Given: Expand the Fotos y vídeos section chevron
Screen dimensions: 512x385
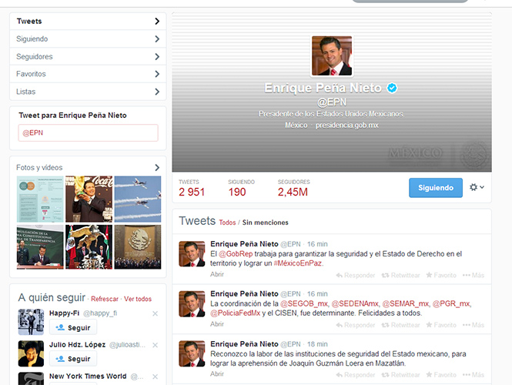Looking at the screenshot, I should pyautogui.click(x=157, y=168).
